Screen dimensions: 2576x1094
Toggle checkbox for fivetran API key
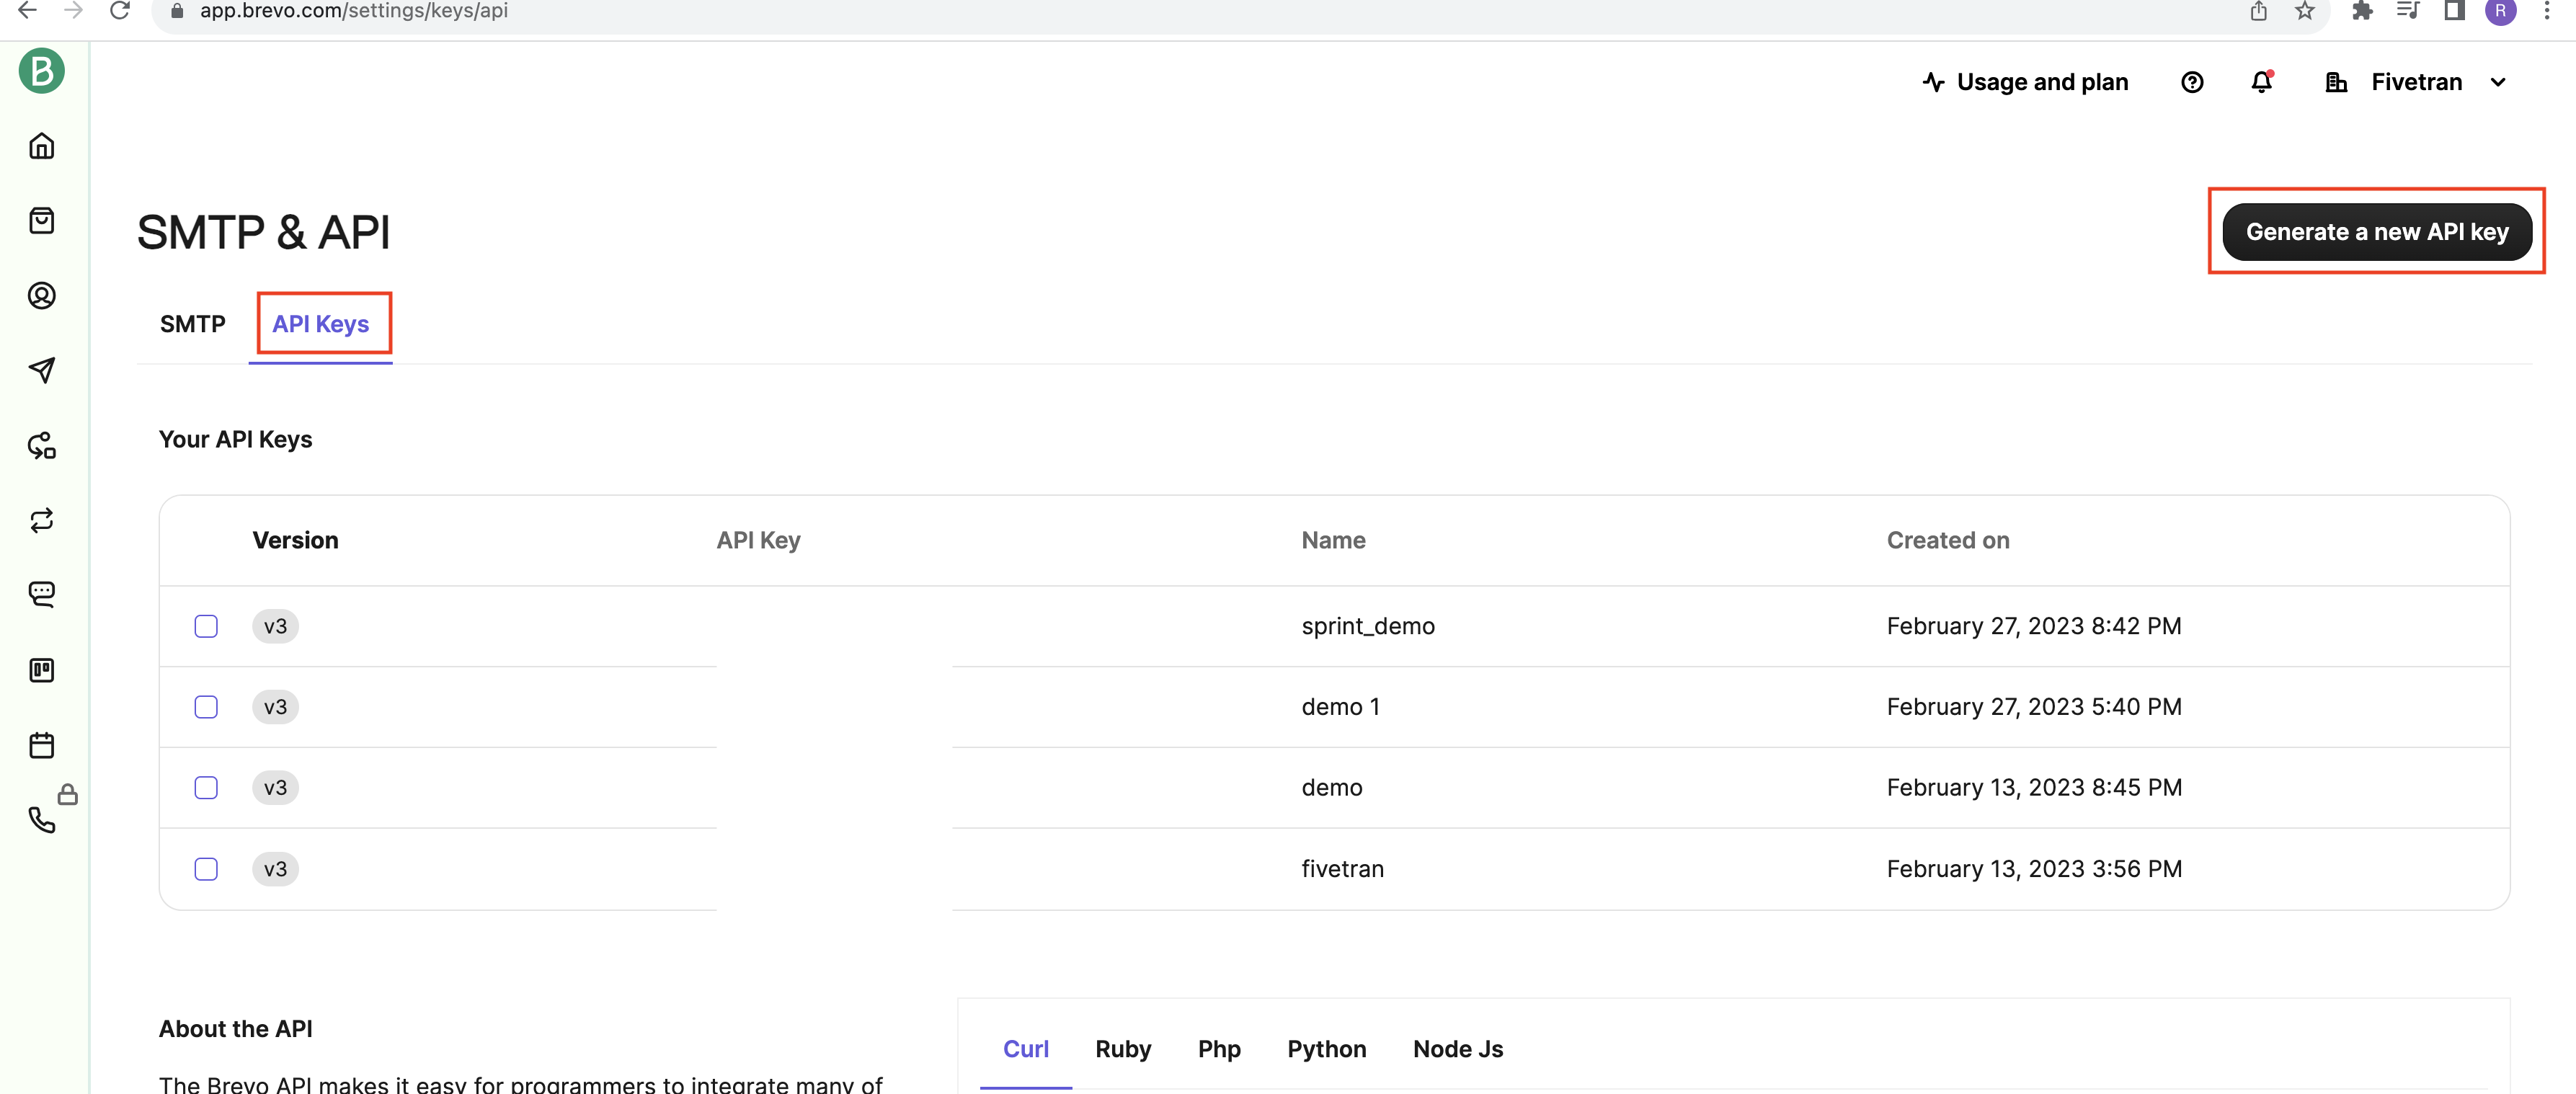coord(205,867)
